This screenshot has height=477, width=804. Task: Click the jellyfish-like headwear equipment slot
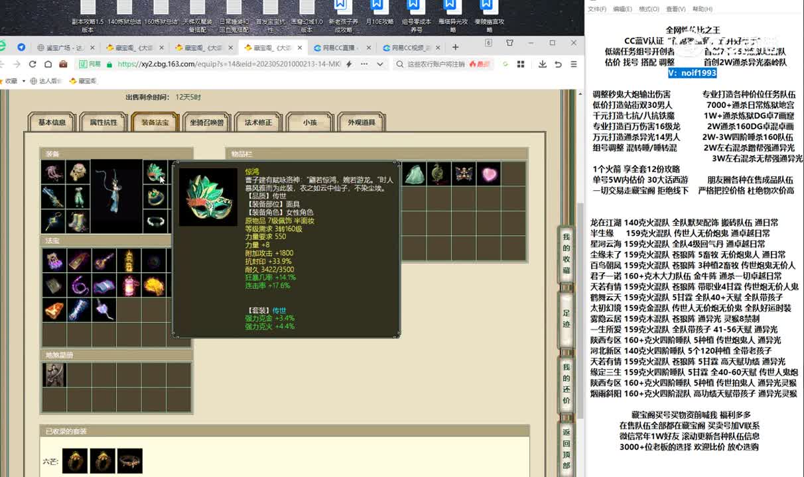point(53,172)
